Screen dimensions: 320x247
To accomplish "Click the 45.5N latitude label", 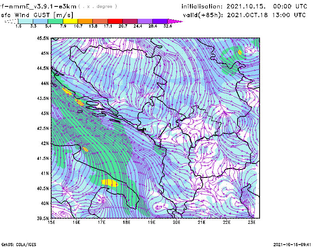I will coord(43,38).
